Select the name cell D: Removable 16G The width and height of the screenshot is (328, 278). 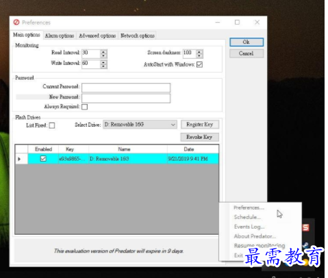click(127, 159)
